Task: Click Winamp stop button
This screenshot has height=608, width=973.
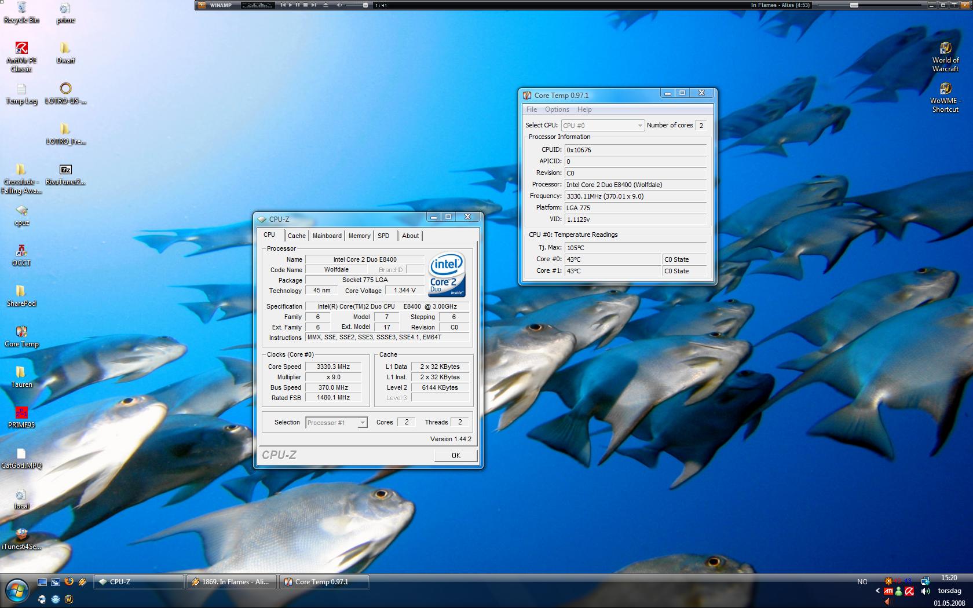Action: coord(306,5)
